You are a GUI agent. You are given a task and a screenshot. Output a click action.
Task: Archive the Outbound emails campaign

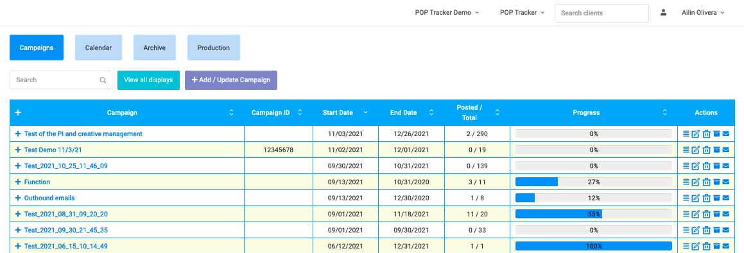coord(716,198)
